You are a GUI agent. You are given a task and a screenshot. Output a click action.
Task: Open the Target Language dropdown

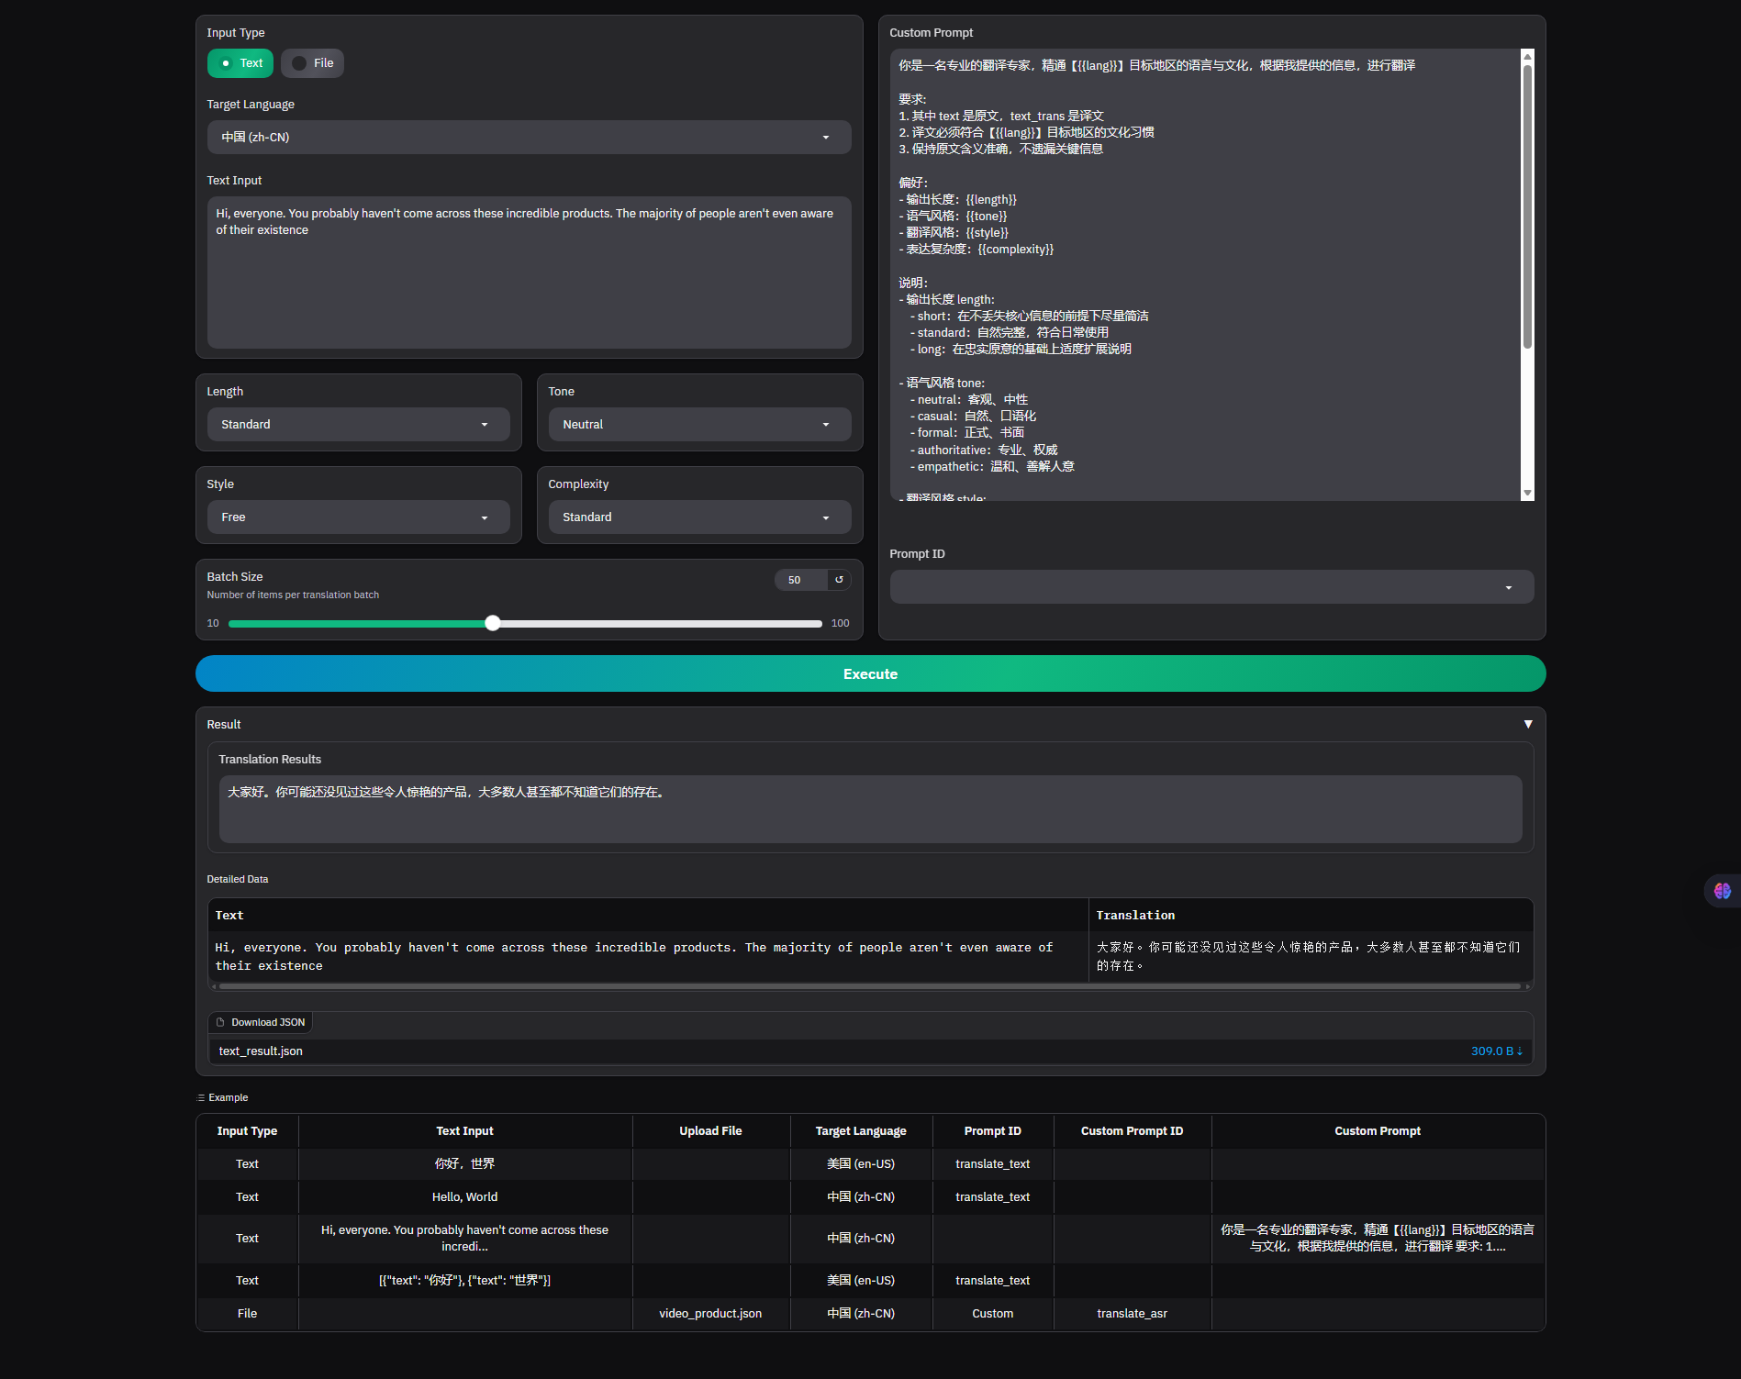(528, 137)
